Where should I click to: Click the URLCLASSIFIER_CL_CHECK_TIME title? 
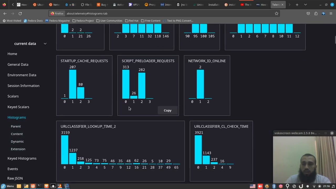pos(221,126)
